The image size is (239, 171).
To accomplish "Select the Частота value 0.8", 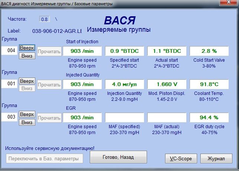I will [x=45, y=19].
